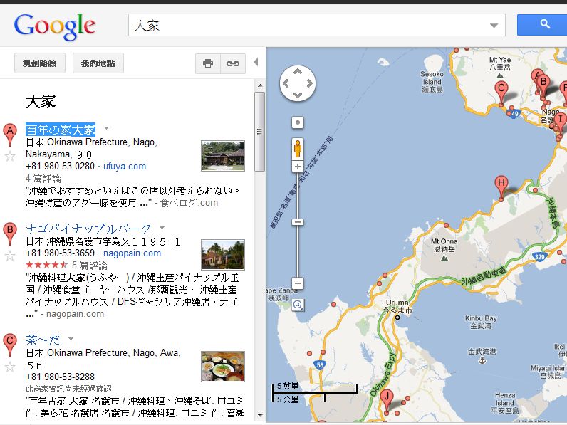Expand the options arrow next to ナゴパイナップルパーク
This screenshot has width=567, height=425.
(162, 228)
